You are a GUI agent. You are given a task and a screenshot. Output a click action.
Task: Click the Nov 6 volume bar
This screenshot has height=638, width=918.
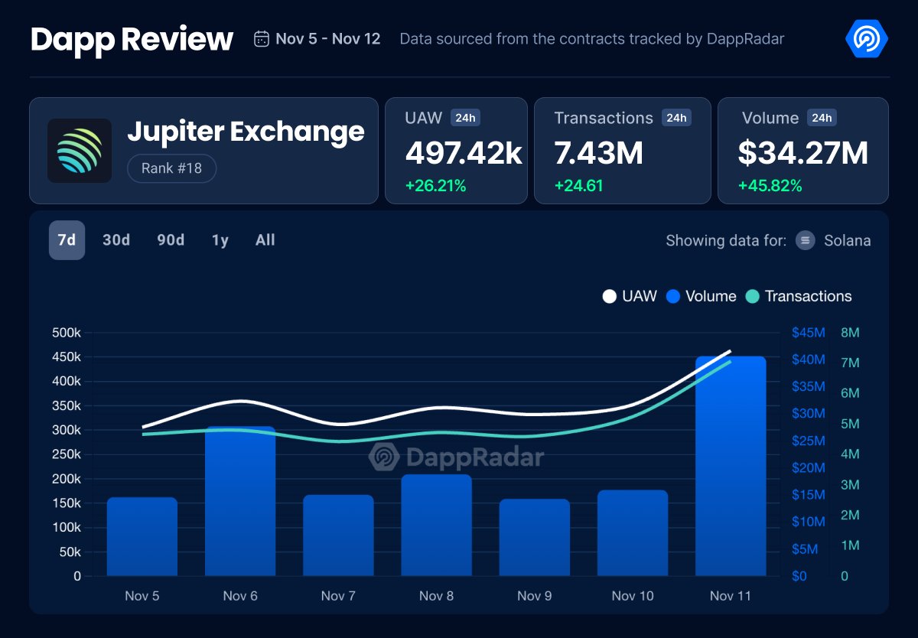[240, 501]
